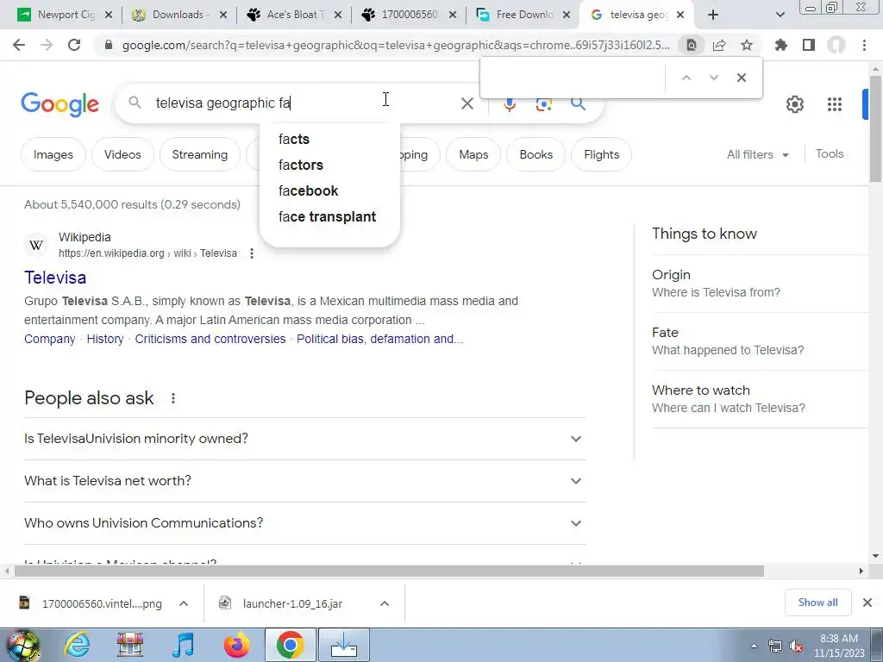This screenshot has height=662, width=883.
Task: Clear the Google search box text
Action: tap(467, 103)
